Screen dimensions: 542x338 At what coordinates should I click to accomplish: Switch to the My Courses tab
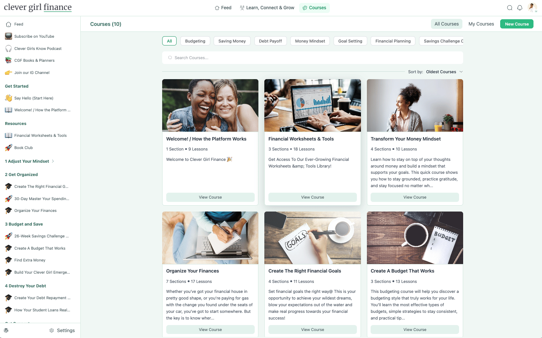[x=481, y=24]
